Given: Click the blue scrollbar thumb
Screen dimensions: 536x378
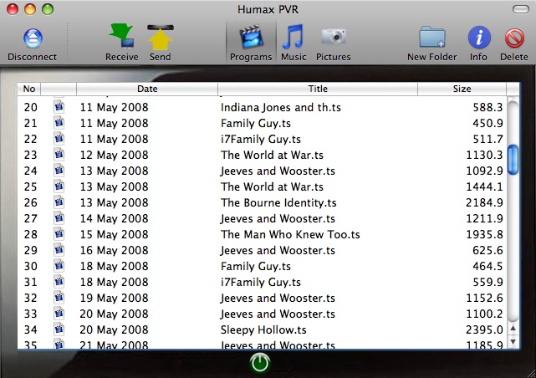Looking at the screenshot, I should (x=513, y=160).
